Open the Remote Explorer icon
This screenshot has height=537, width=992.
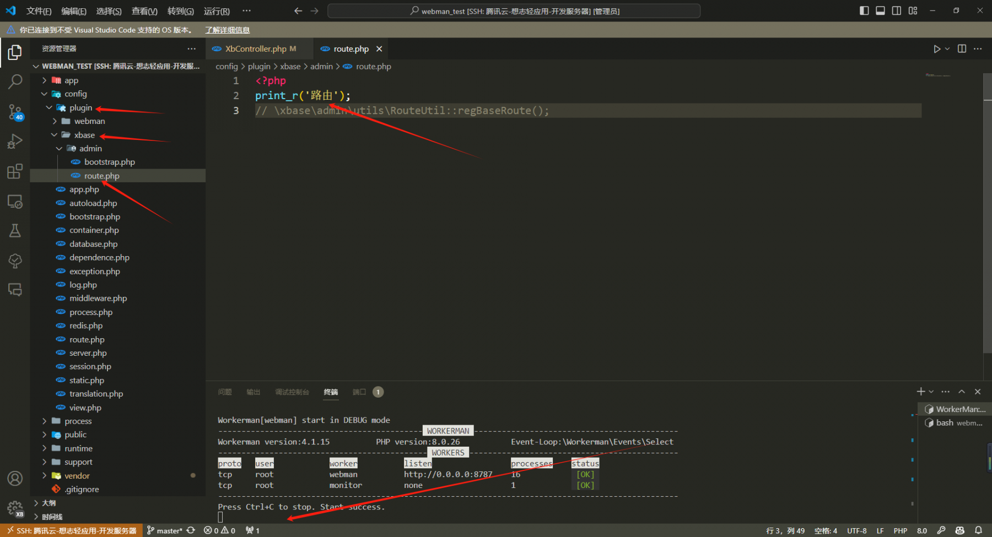(15, 202)
